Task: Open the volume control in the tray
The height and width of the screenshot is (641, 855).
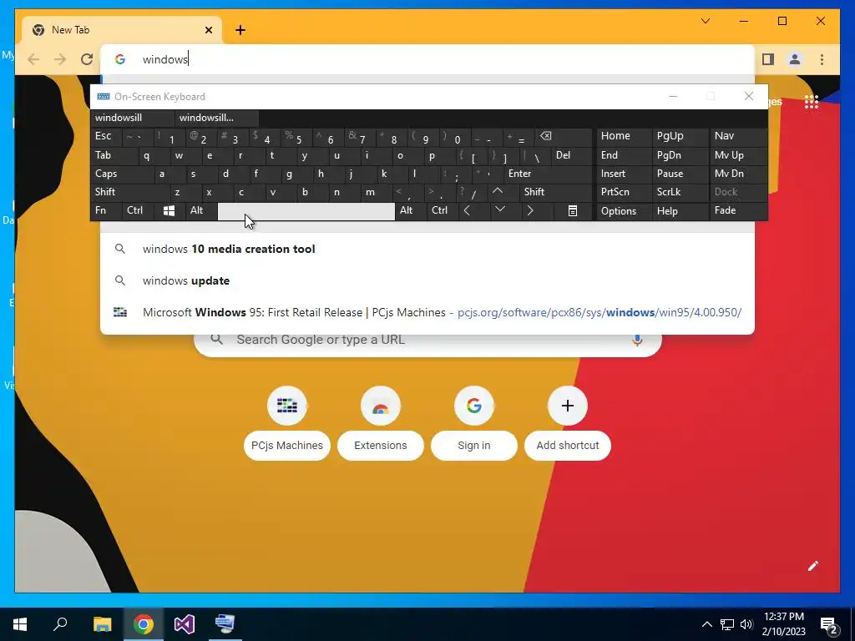Action: pos(746,624)
